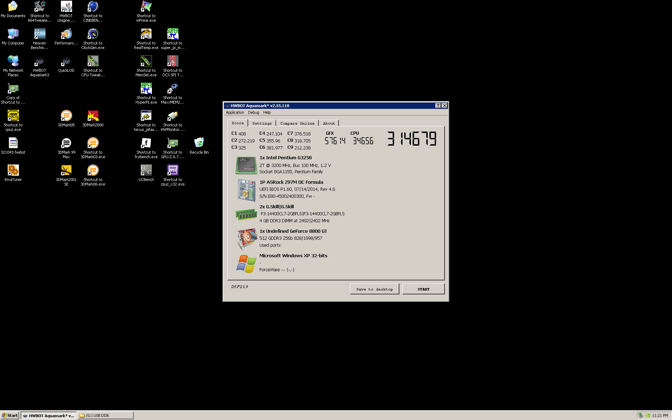Viewport: 672px width, 420px height.
Task: Select the ClockGen.exe shortcut icon
Action: 93,38
